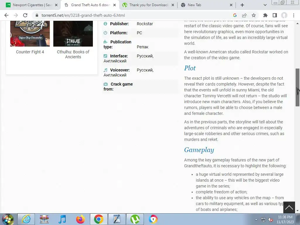Expand the tab search dropdown

coord(265,5)
